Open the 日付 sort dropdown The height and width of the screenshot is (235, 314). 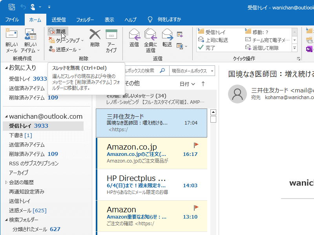(187, 84)
